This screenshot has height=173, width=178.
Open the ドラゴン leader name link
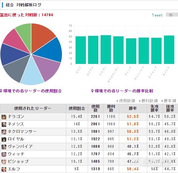16,117
